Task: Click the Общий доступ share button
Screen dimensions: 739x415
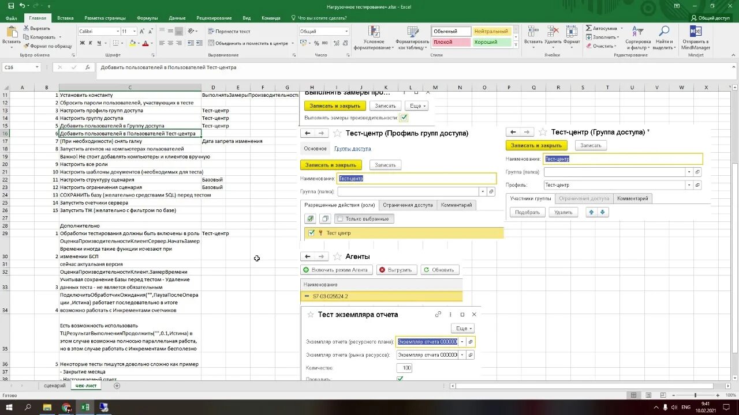Action: click(x=710, y=18)
